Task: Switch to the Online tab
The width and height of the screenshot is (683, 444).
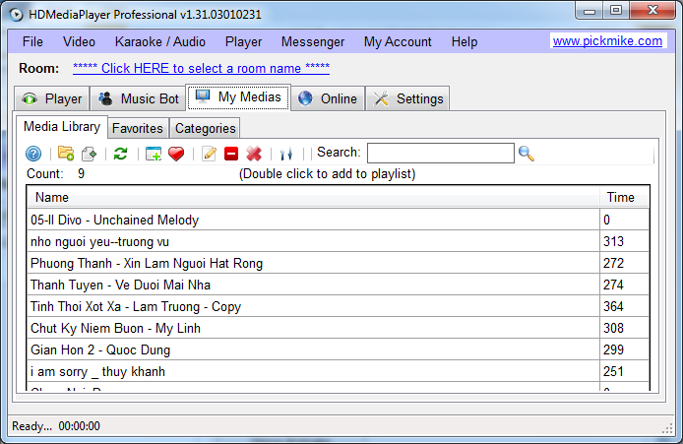Action: tap(328, 98)
